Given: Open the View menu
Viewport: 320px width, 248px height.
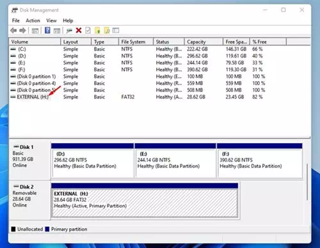Looking at the screenshot, I should coord(51,20).
